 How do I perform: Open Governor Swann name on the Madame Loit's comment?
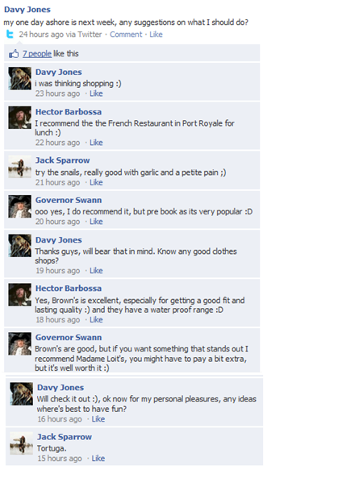pyautogui.click(x=69, y=338)
